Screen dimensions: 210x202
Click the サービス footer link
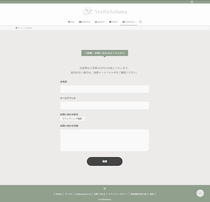coord(69,194)
